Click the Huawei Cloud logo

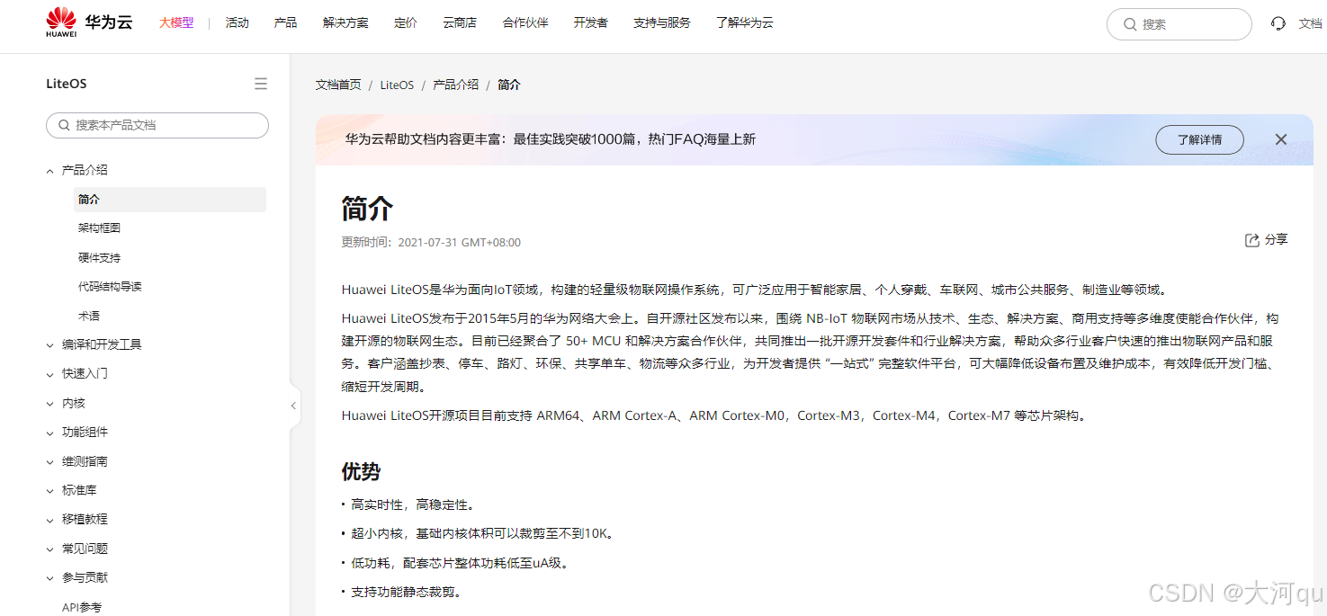pyautogui.click(x=89, y=22)
